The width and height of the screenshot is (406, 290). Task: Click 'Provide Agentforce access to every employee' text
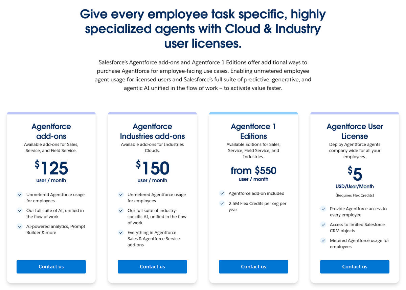[358, 212]
